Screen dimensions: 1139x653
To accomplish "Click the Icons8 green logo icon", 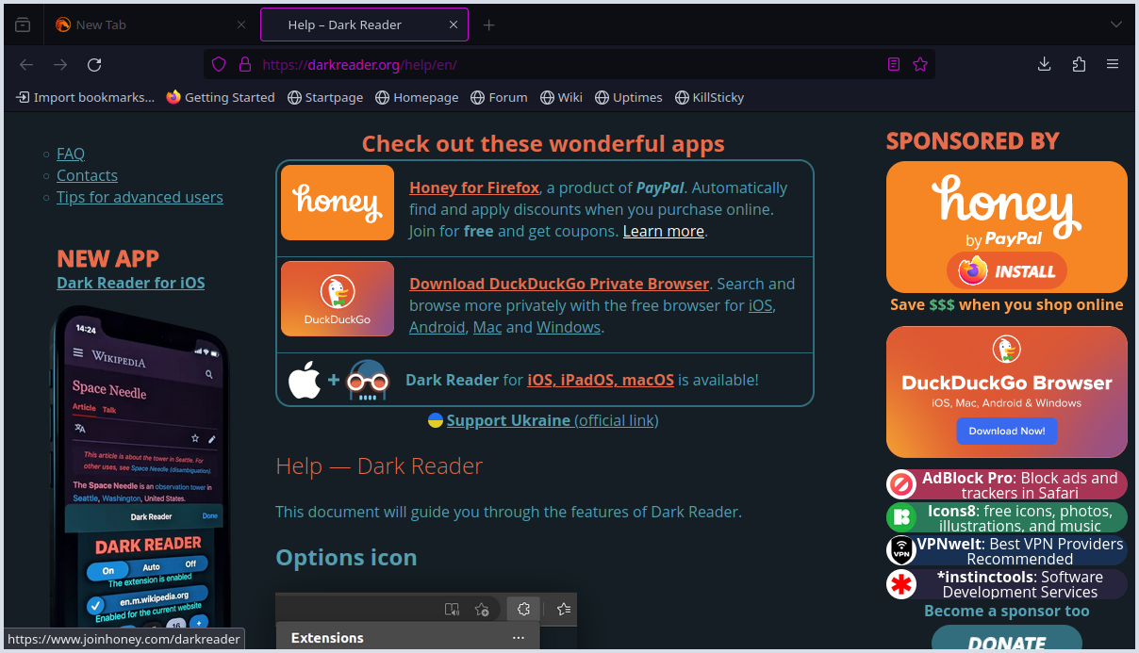I will click(901, 517).
